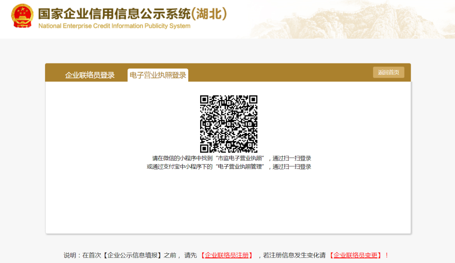
Task: Click the 市监电子营业执照 WeChat instruction line
Action: (x=232, y=158)
